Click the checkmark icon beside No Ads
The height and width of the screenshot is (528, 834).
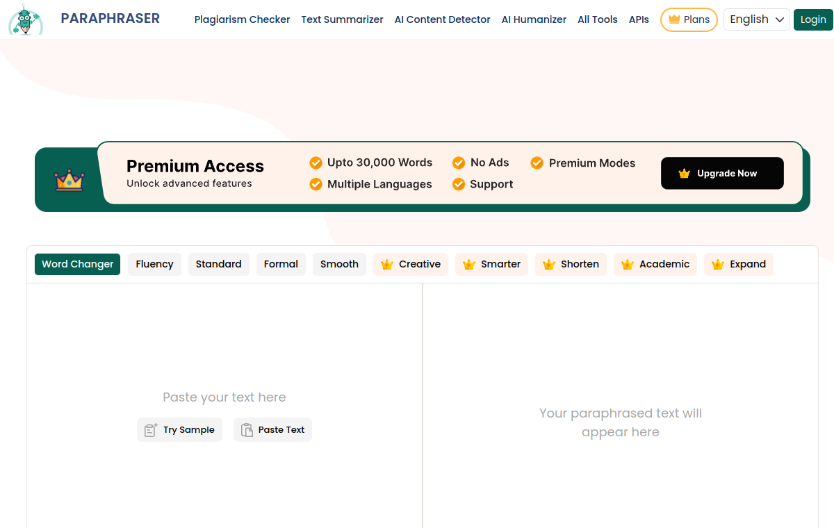[x=459, y=163]
